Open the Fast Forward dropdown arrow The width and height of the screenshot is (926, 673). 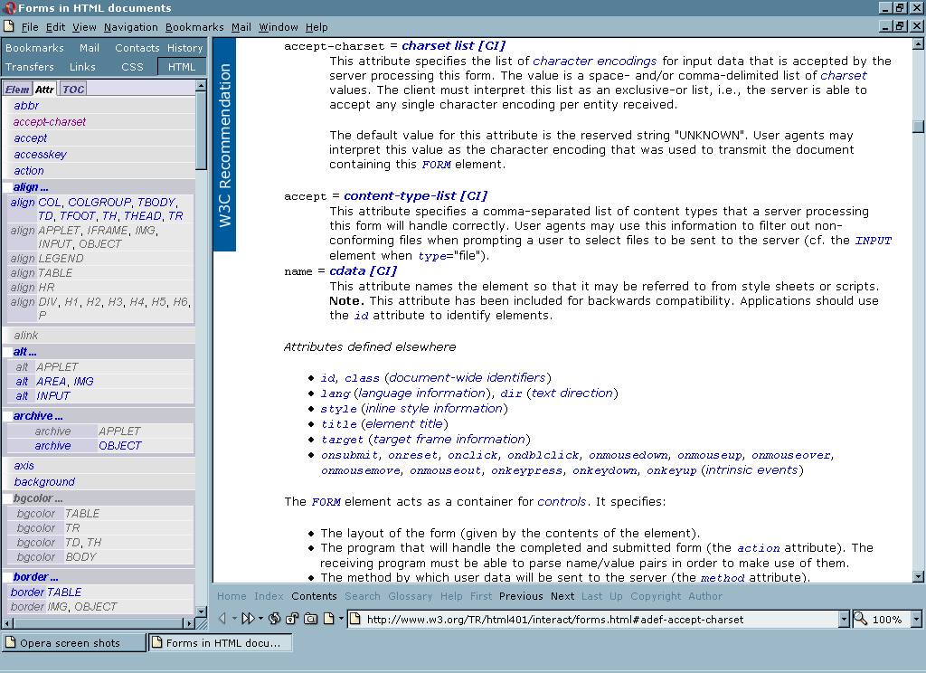click(x=260, y=620)
